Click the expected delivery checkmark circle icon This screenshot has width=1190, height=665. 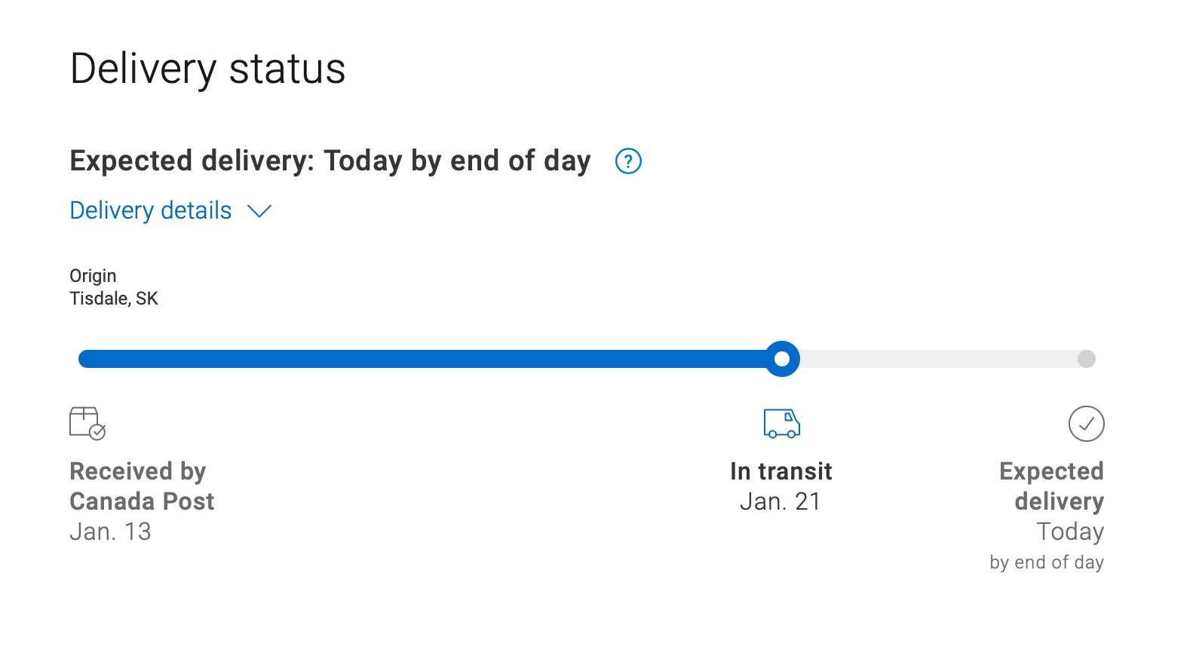(1086, 424)
